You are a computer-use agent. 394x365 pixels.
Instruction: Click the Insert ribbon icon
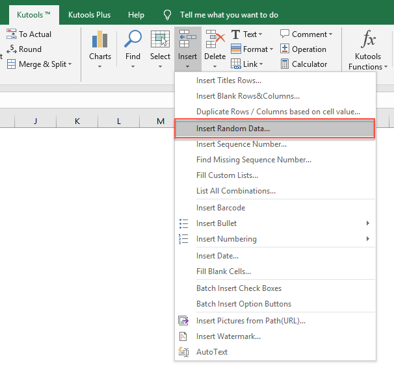(187, 39)
